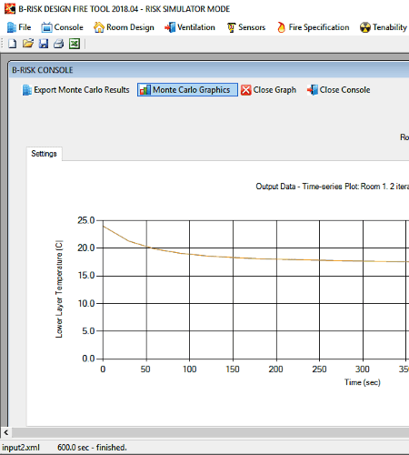The width and height of the screenshot is (409, 455).
Task: Click the Excel export toolbar icon
Action: [x=75, y=44]
